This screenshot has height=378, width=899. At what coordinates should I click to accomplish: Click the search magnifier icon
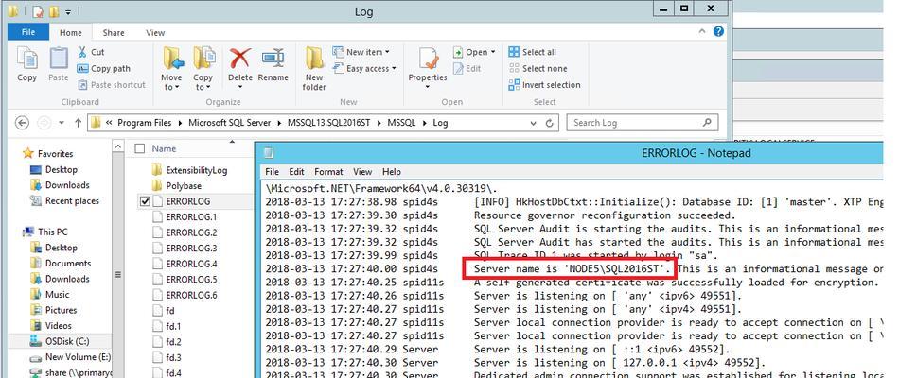707,122
